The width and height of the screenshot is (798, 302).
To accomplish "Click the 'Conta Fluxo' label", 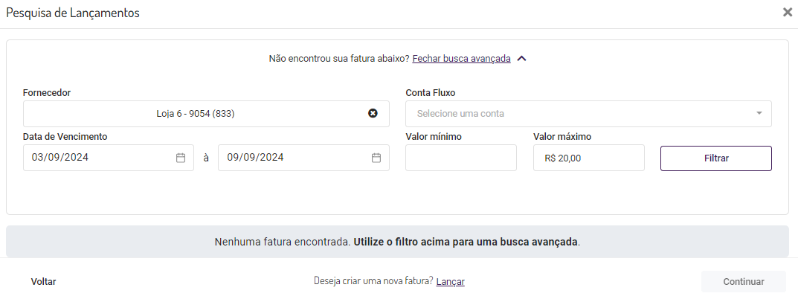I will coord(431,93).
